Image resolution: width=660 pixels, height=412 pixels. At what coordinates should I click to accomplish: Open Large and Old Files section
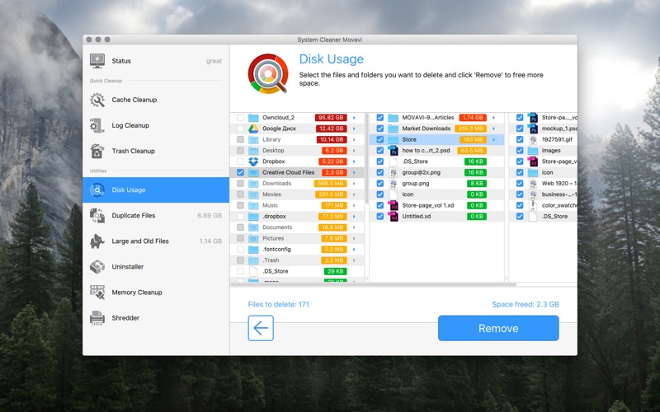[x=156, y=241]
